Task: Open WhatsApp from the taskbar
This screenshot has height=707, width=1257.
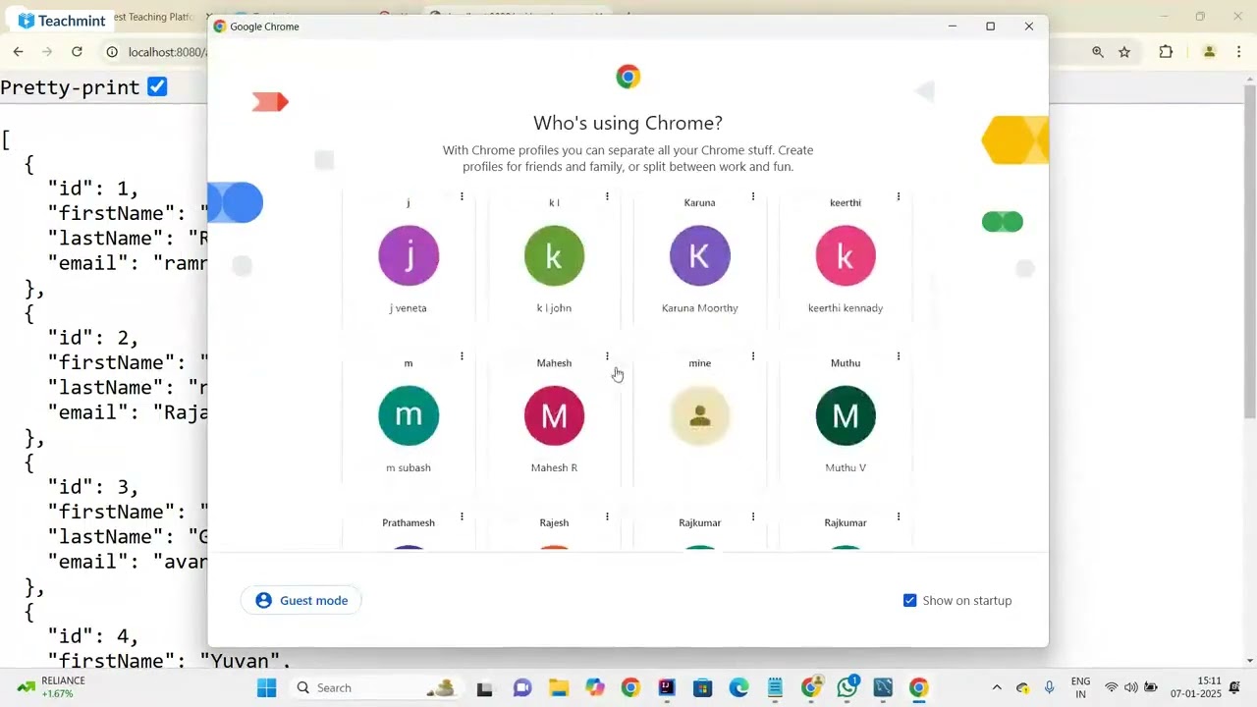Action: point(847,687)
